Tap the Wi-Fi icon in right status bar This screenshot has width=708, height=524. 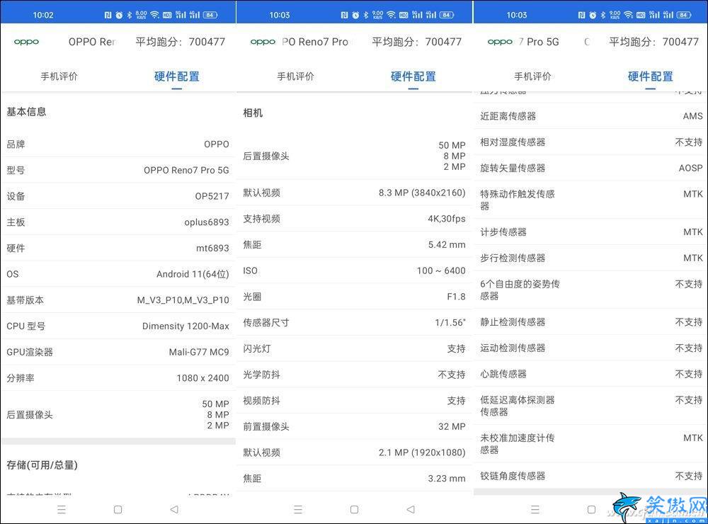point(628,15)
